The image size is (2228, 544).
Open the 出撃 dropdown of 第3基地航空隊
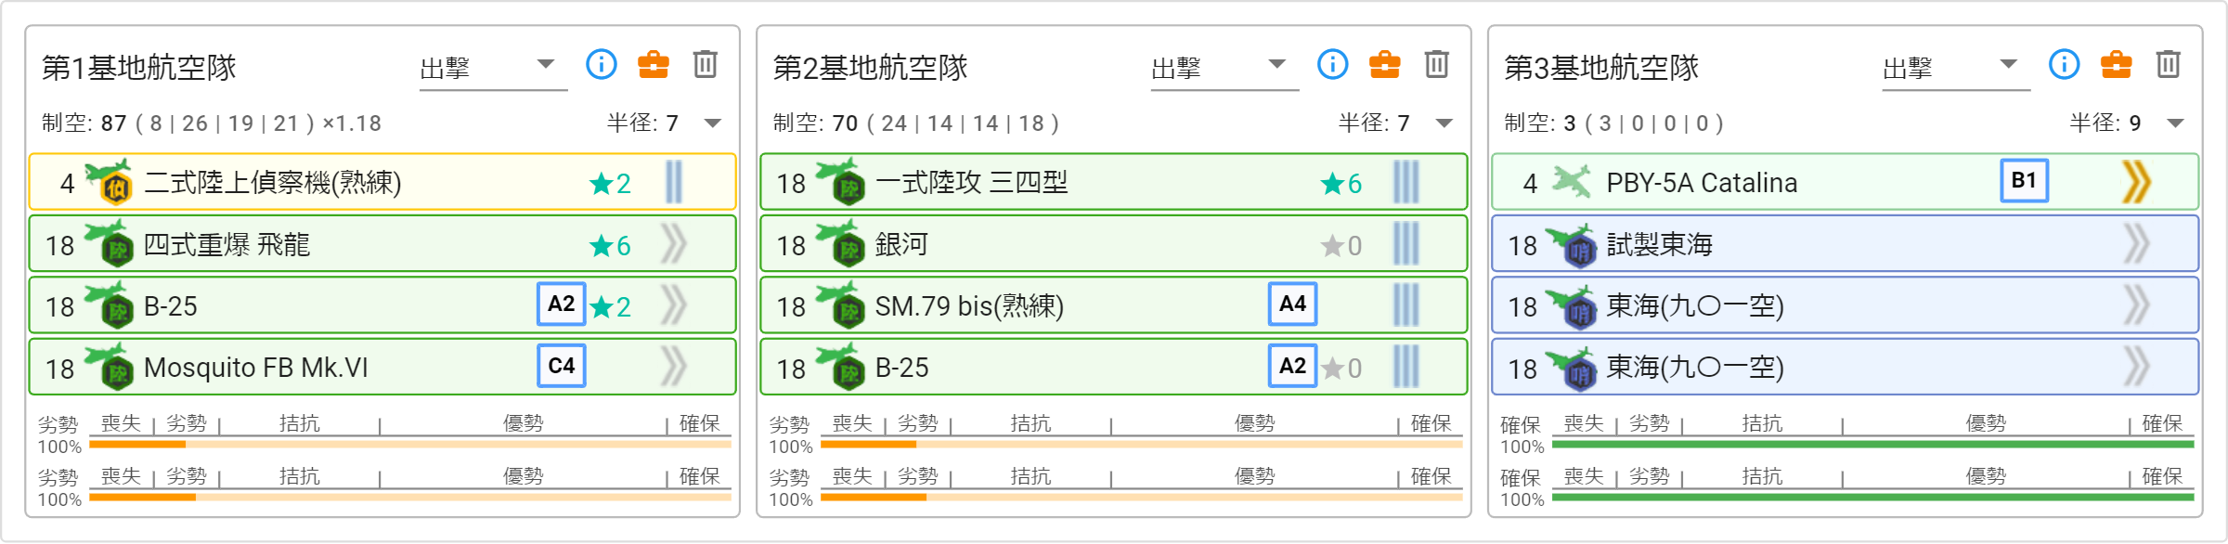pos(1956,68)
